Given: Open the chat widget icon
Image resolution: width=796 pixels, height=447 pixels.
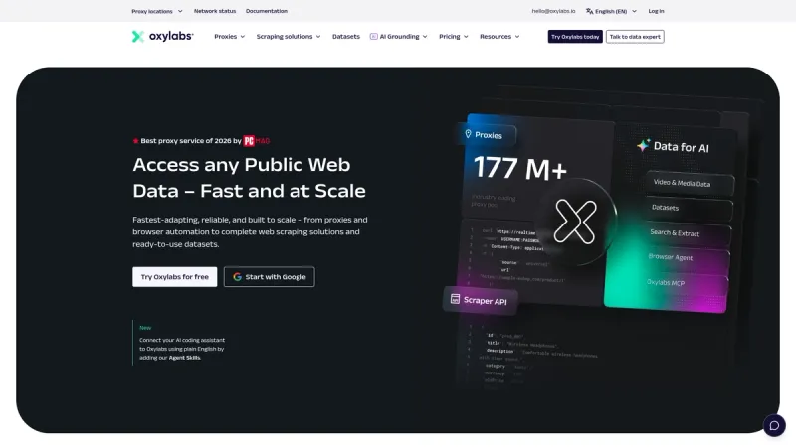Looking at the screenshot, I should pyautogui.click(x=774, y=425).
